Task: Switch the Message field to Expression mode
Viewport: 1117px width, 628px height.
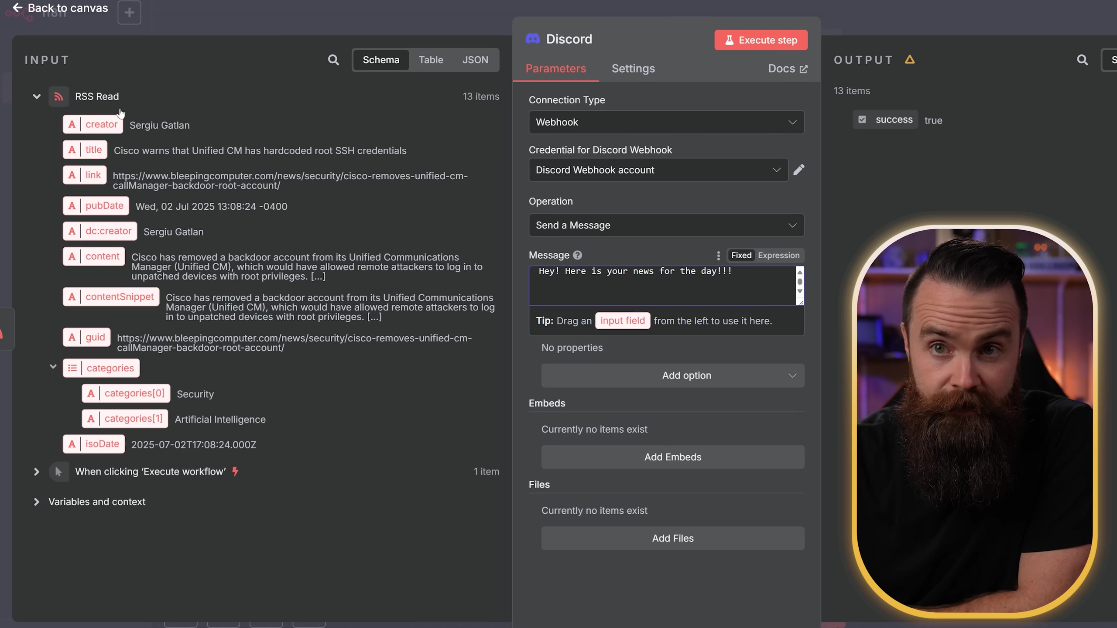Action: tap(778, 255)
